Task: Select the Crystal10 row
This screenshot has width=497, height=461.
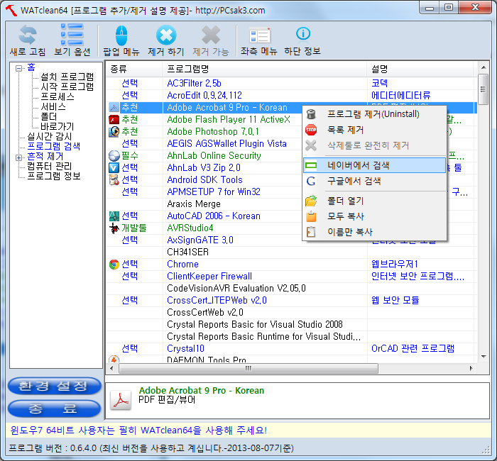Action: 291,348
